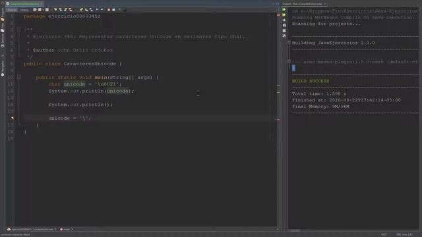Screen dimensions: 422x237
Task: Click the yellow arrow icon in Output sidebar
Action: [x=284, y=20]
